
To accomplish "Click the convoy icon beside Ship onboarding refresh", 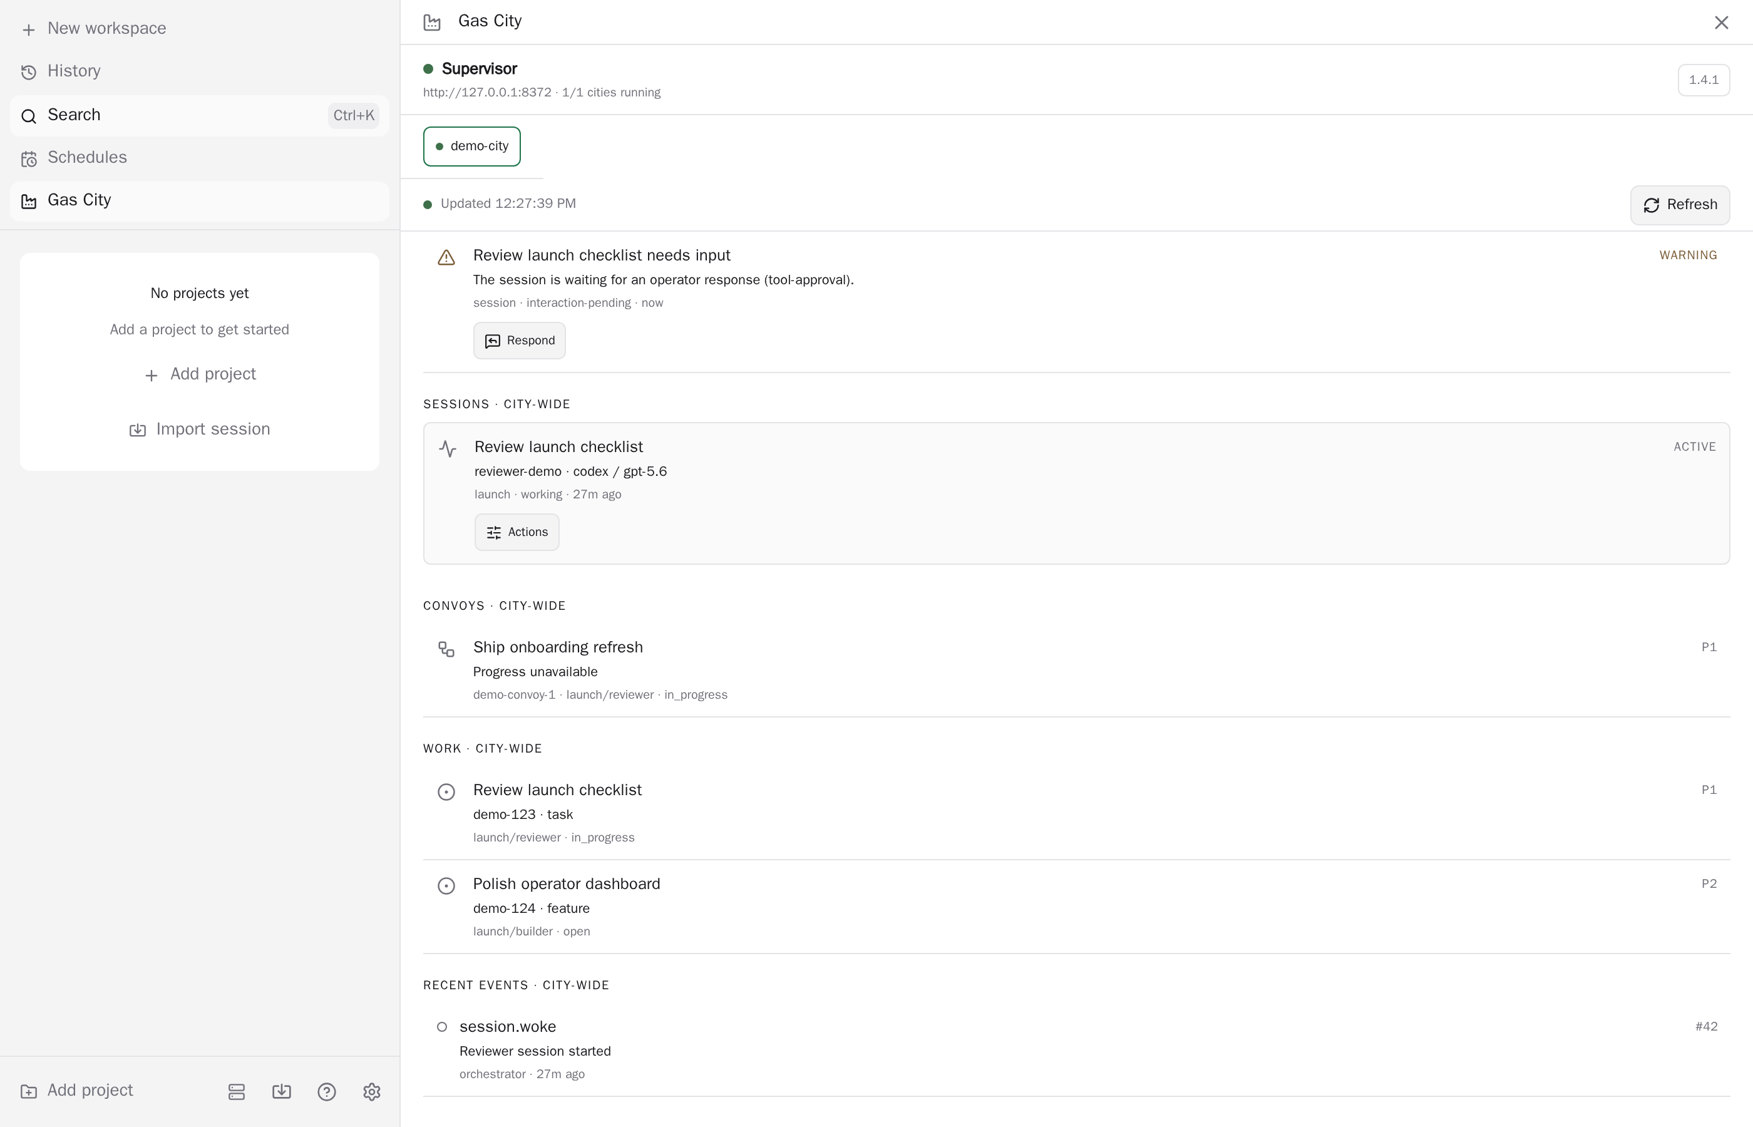I will point(446,649).
